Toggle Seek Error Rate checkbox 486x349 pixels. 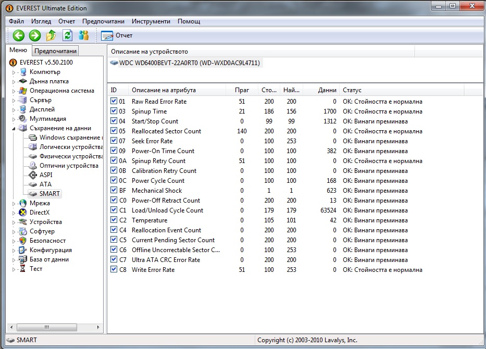pyautogui.click(x=114, y=141)
